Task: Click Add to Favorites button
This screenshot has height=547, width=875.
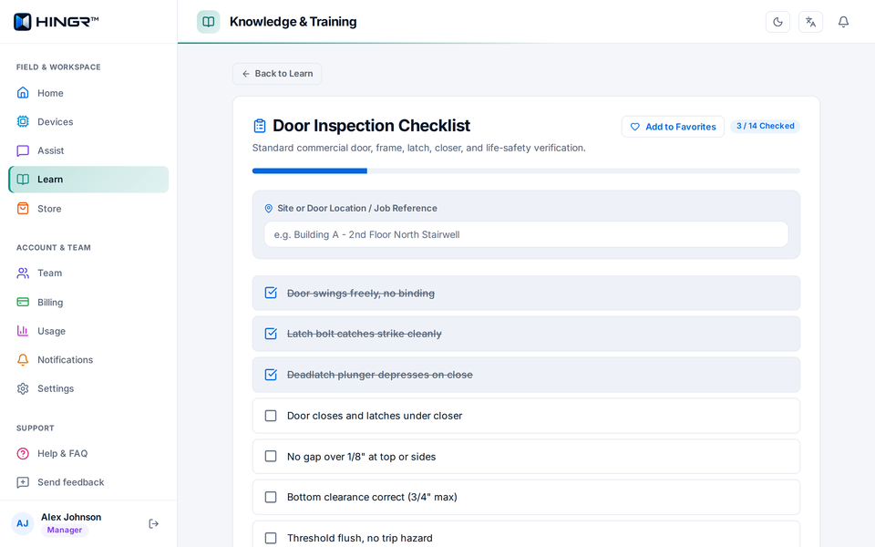Action: click(x=673, y=127)
